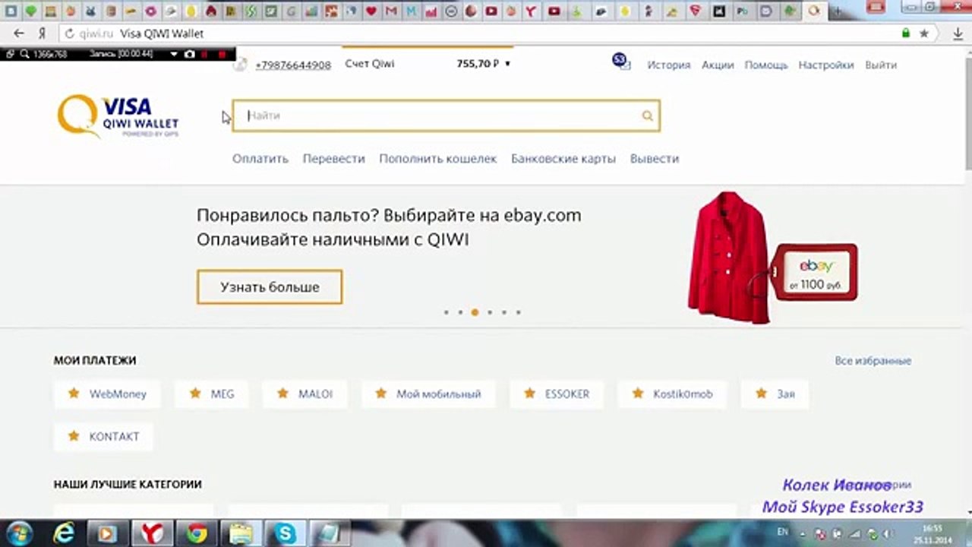
Task: Open recorder overlay dropdown arrow
Action: coord(173,54)
